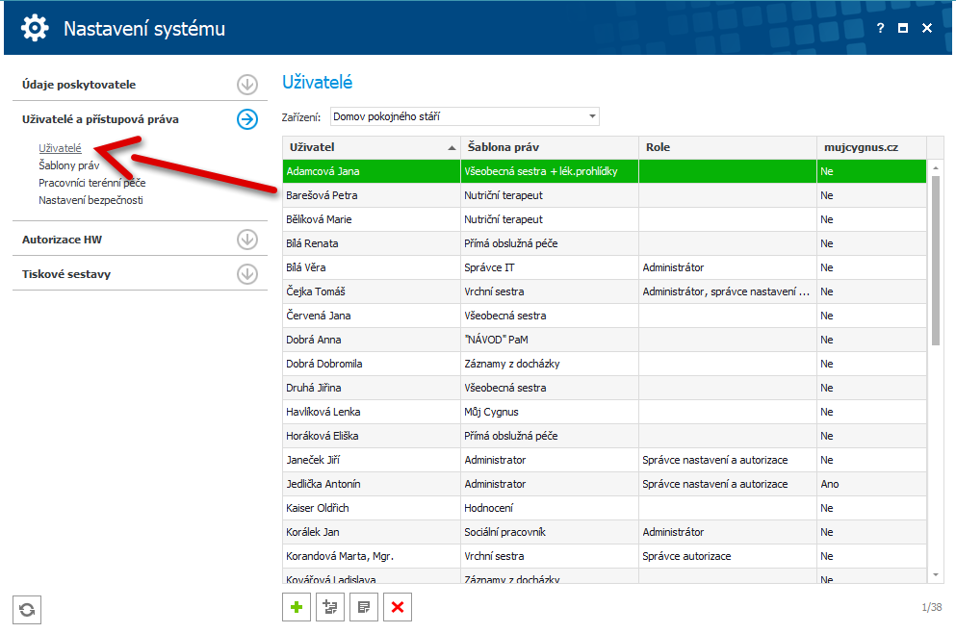Screen dimensions: 956x633
Task: Maximize the Nastavení systému window
Action: [903, 28]
